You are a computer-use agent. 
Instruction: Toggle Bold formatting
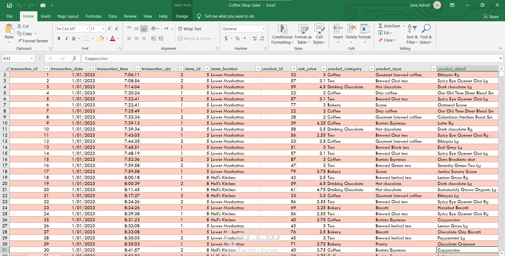[x=59, y=38]
